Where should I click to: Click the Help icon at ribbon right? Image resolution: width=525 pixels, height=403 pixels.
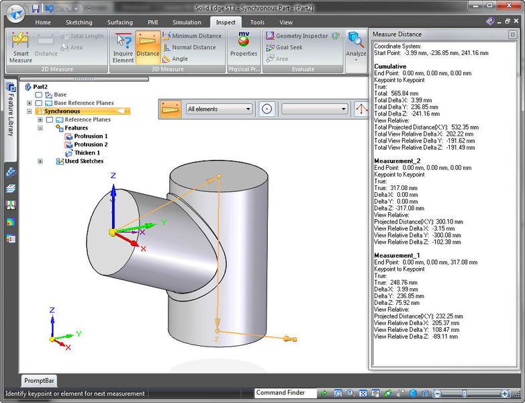490,21
